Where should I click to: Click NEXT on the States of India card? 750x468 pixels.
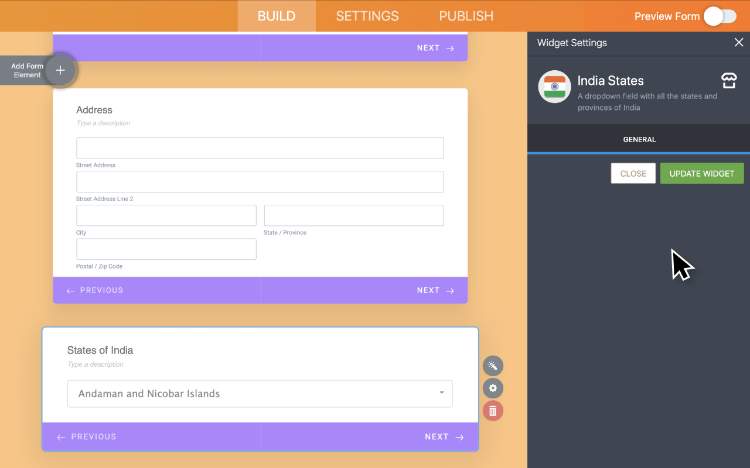(x=444, y=436)
